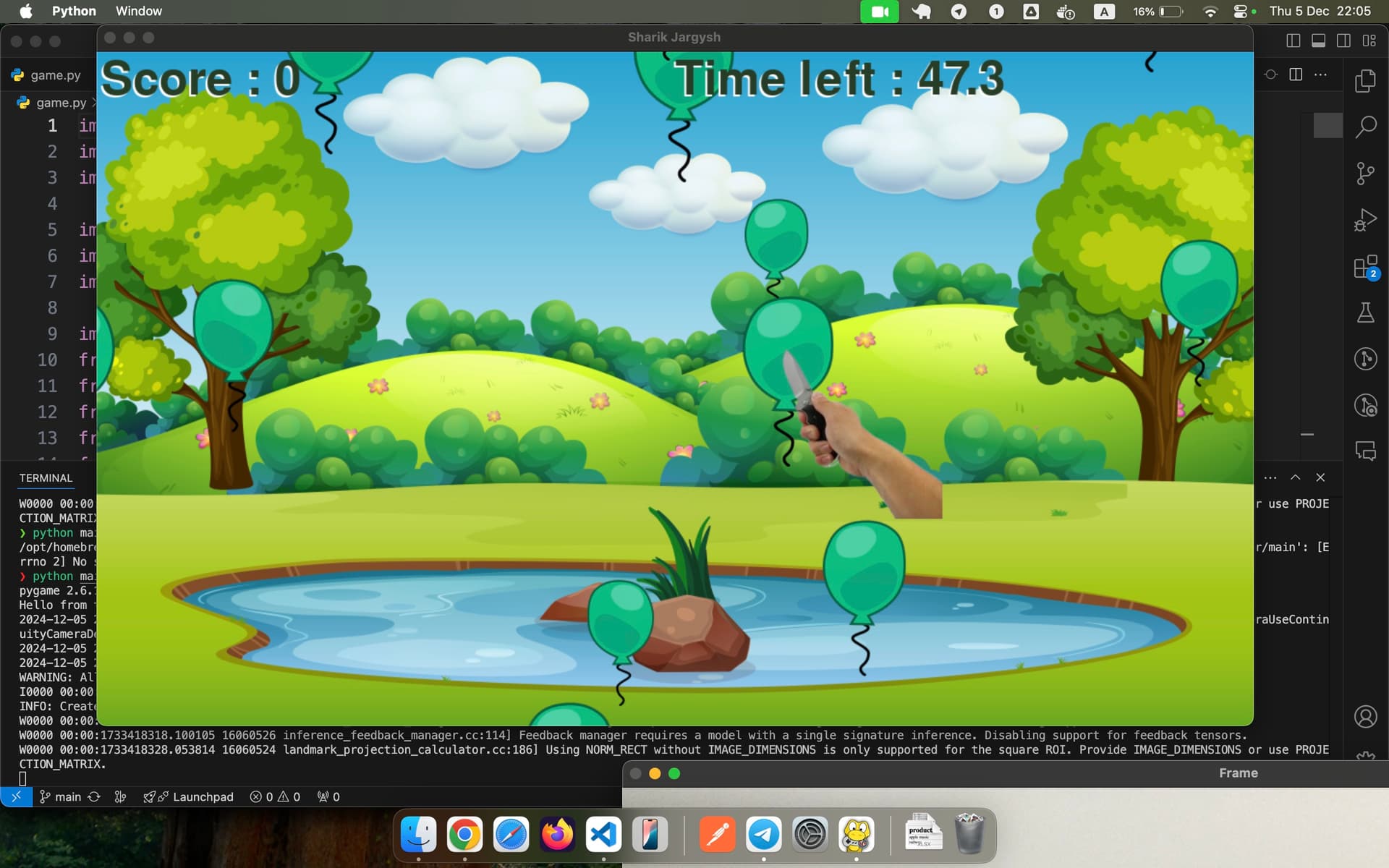Viewport: 1389px width, 868px height.
Task: Open Telegram from the Dock
Action: [x=763, y=834]
